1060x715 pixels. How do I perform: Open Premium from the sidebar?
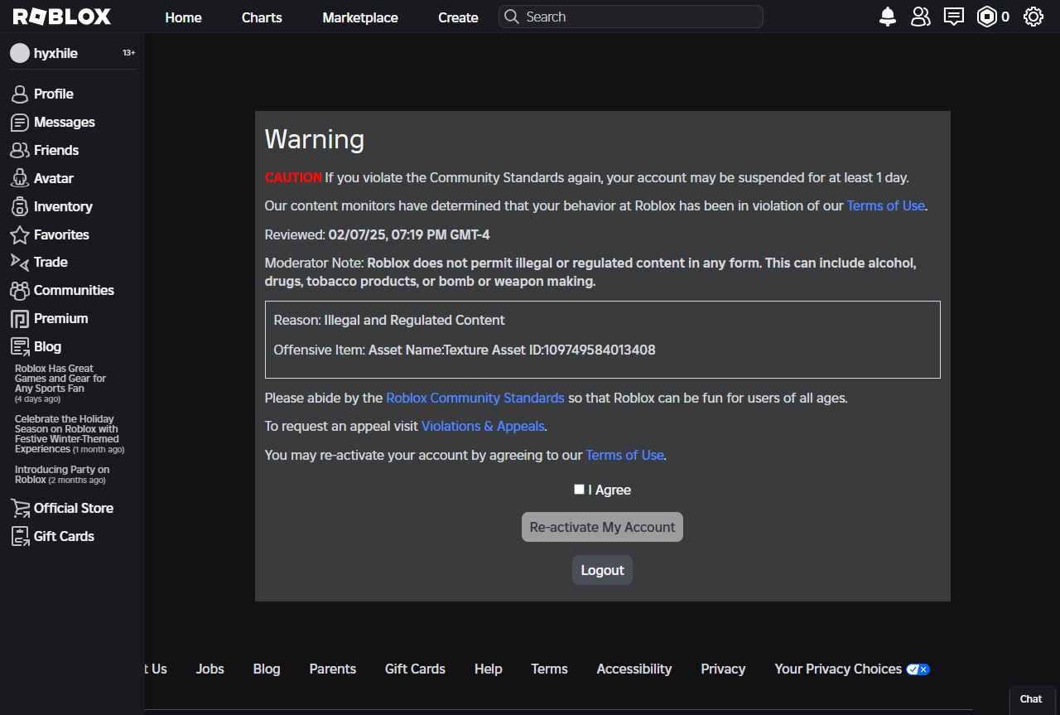pos(19,318)
